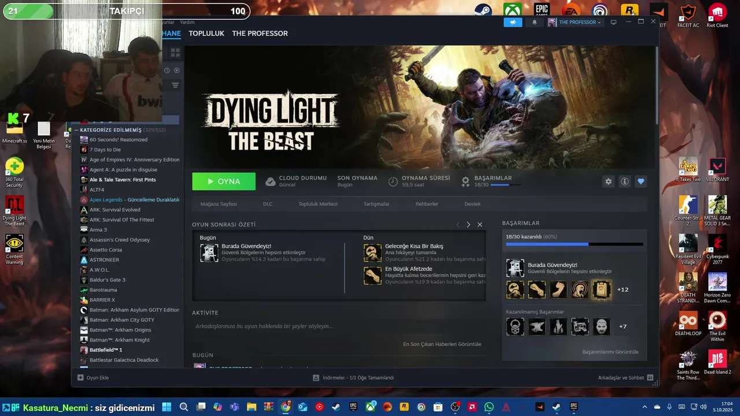Open Cyberpunk 2077 desktop shortcut
Viewport: 740px width, 416px height.
[x=717, y=249]
